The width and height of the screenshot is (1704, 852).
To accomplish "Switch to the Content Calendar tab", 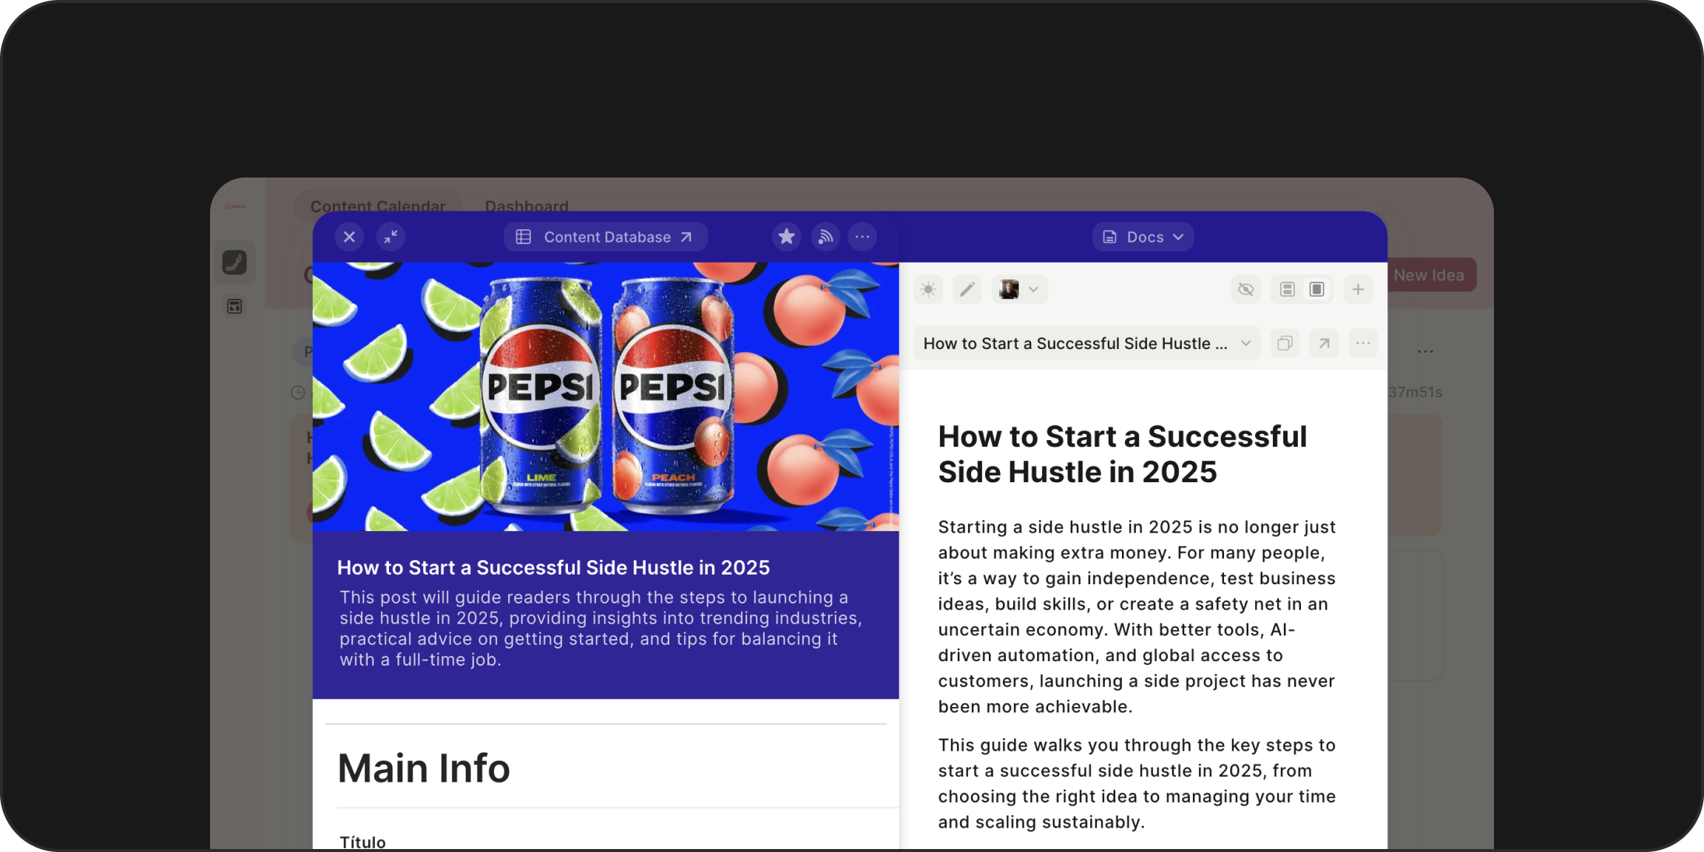I will tap(378, 206).
